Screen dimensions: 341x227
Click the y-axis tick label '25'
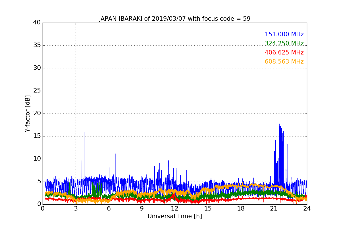(x=37, y=91)
